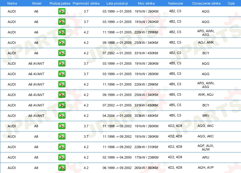Select '220kW / 299KM' in the A6 AVANT row
The image size is (241, 173).
pyautogui.click(x=146, y=84)
